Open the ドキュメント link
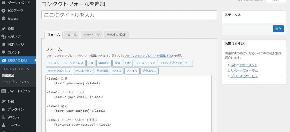Screen dimensions: 290x132 tap(248, 65)
